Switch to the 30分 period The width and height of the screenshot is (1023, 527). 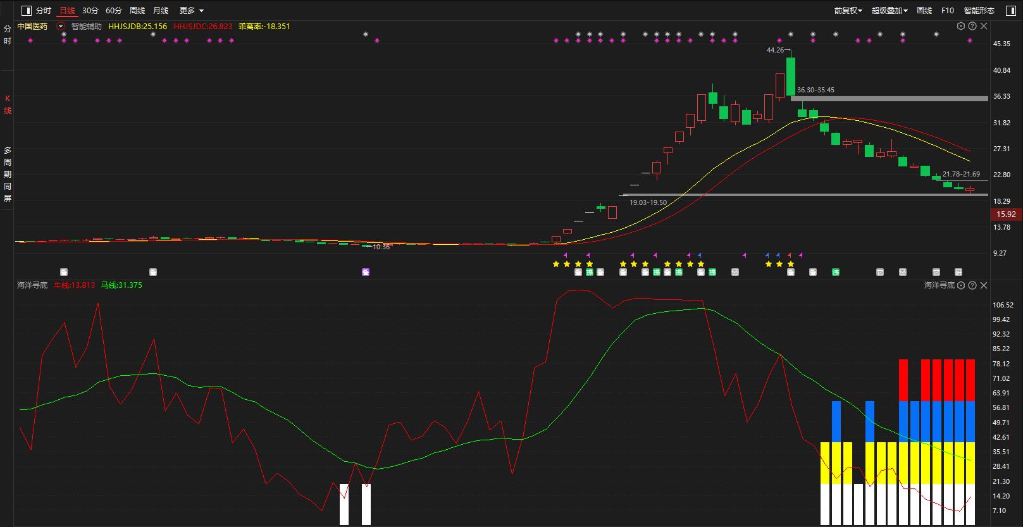90,11
